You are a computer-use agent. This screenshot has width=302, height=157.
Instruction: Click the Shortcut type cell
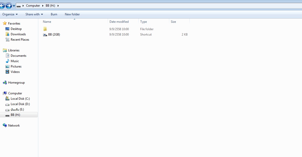point(146,35)
